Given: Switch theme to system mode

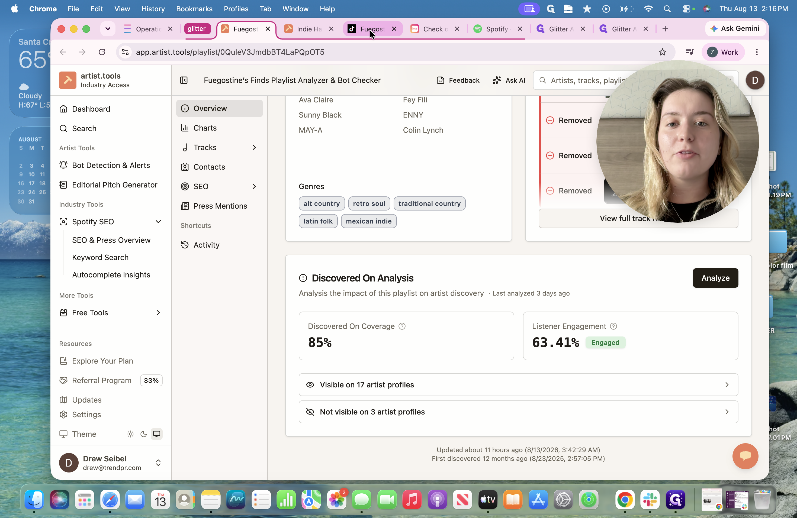Looking at the screenshot, I should [156, 434].
